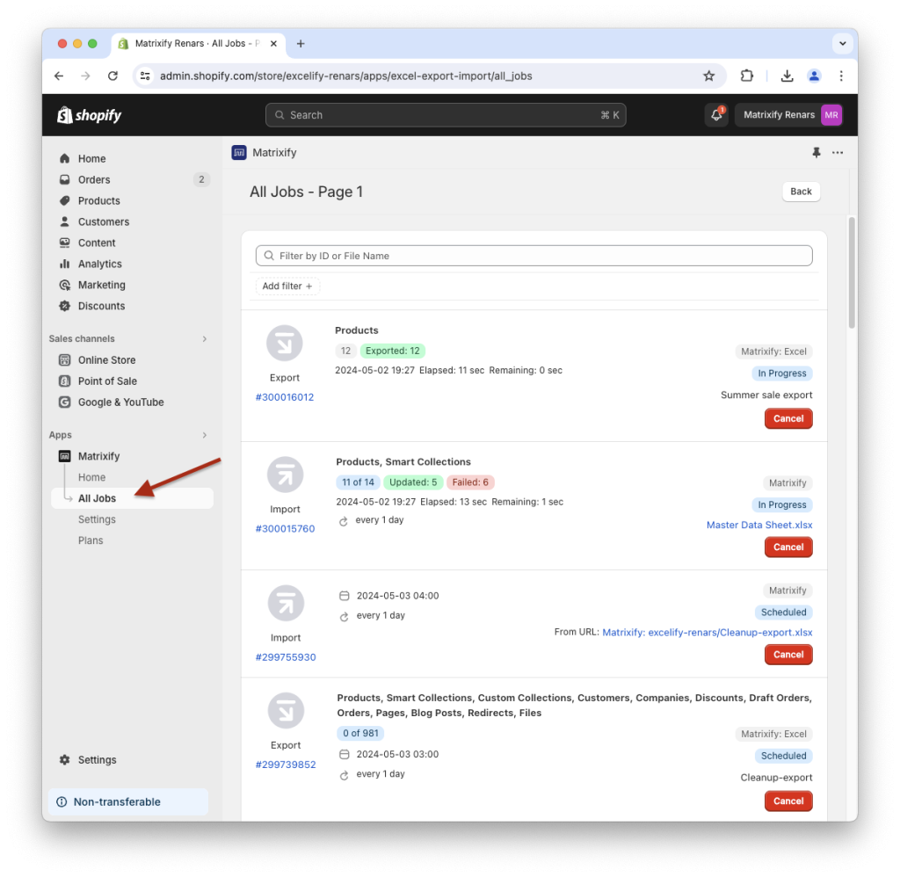900x877 pixels.
Task: Select Products in the sidebar
Action: coord(97,200)
